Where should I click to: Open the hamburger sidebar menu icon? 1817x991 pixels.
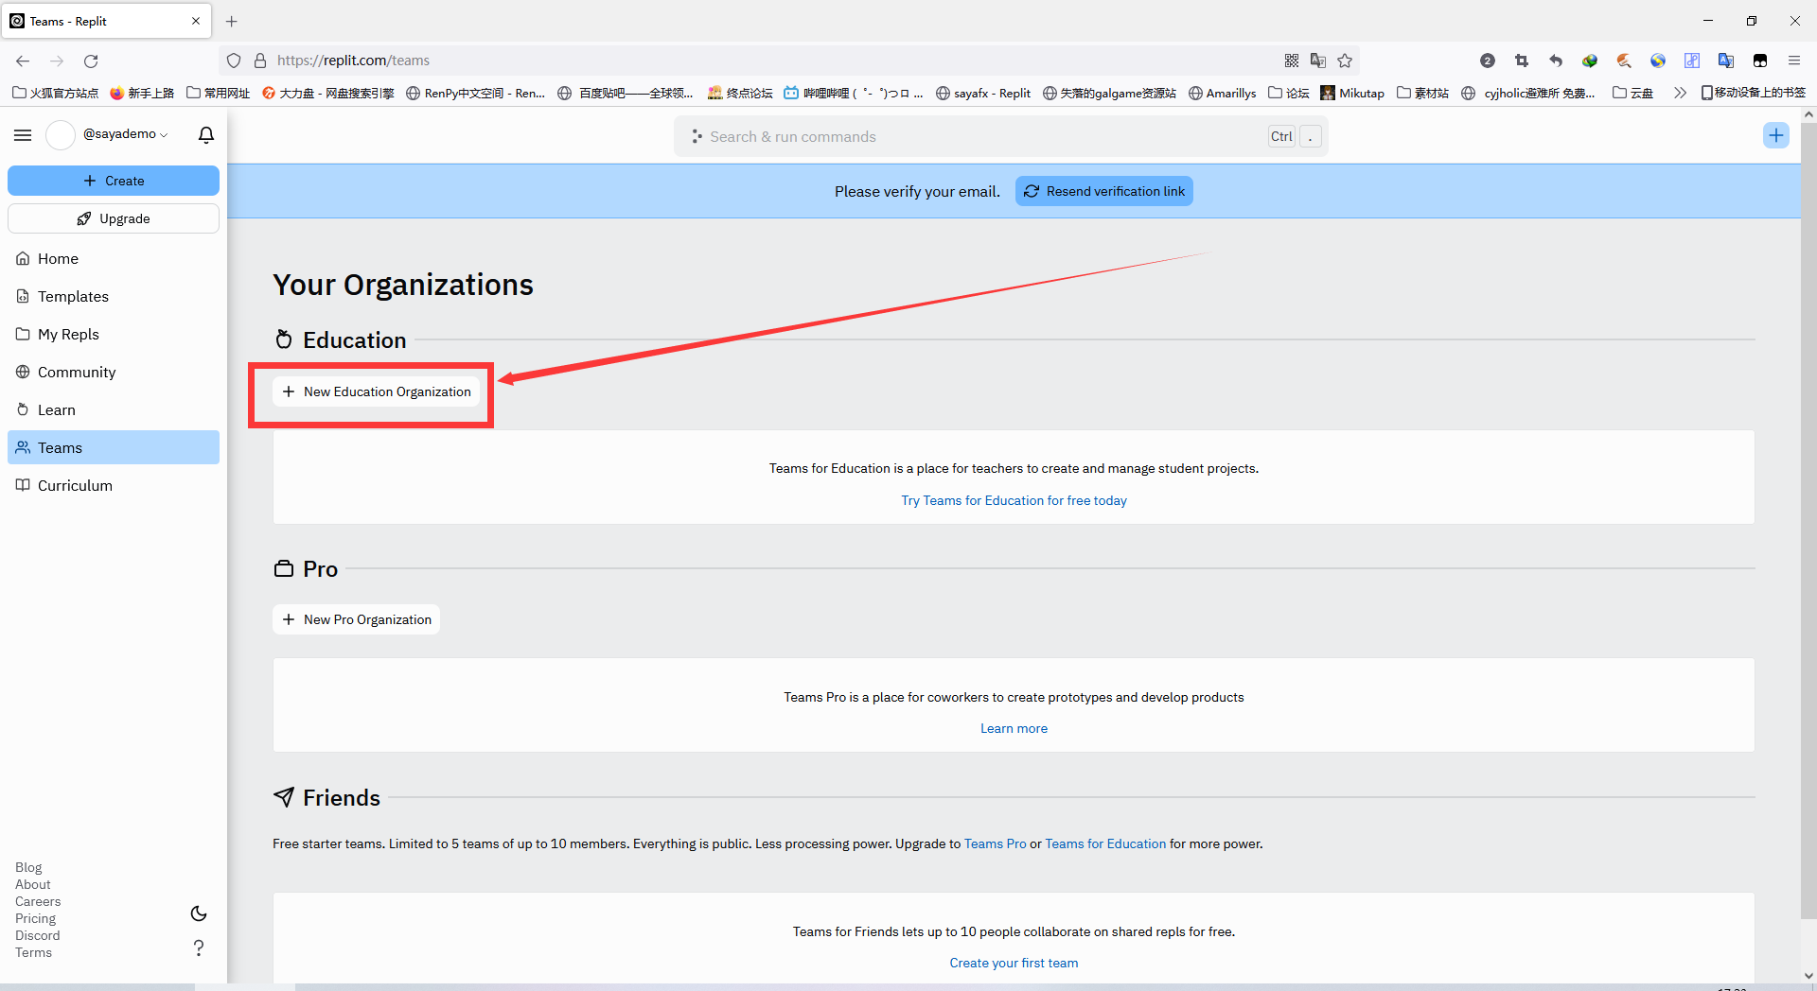point(23,135)
